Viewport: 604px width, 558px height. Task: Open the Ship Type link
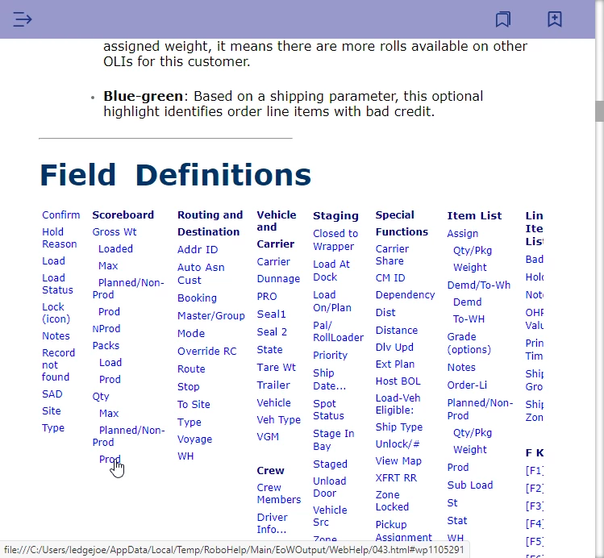point(399,427)
